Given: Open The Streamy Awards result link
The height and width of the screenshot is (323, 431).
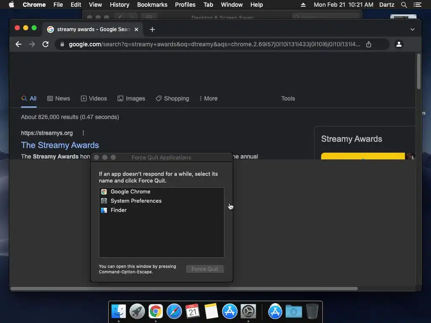Looking at the screenshot, I should (60, 145).
